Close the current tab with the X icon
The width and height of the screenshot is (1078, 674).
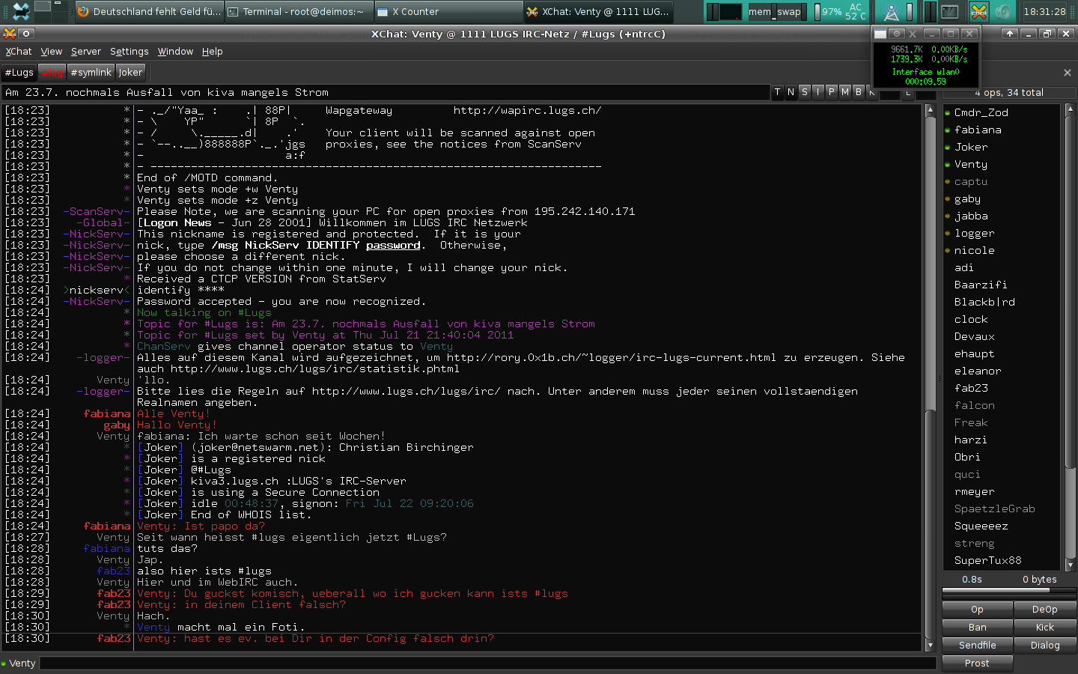(x=1068, y=73)
